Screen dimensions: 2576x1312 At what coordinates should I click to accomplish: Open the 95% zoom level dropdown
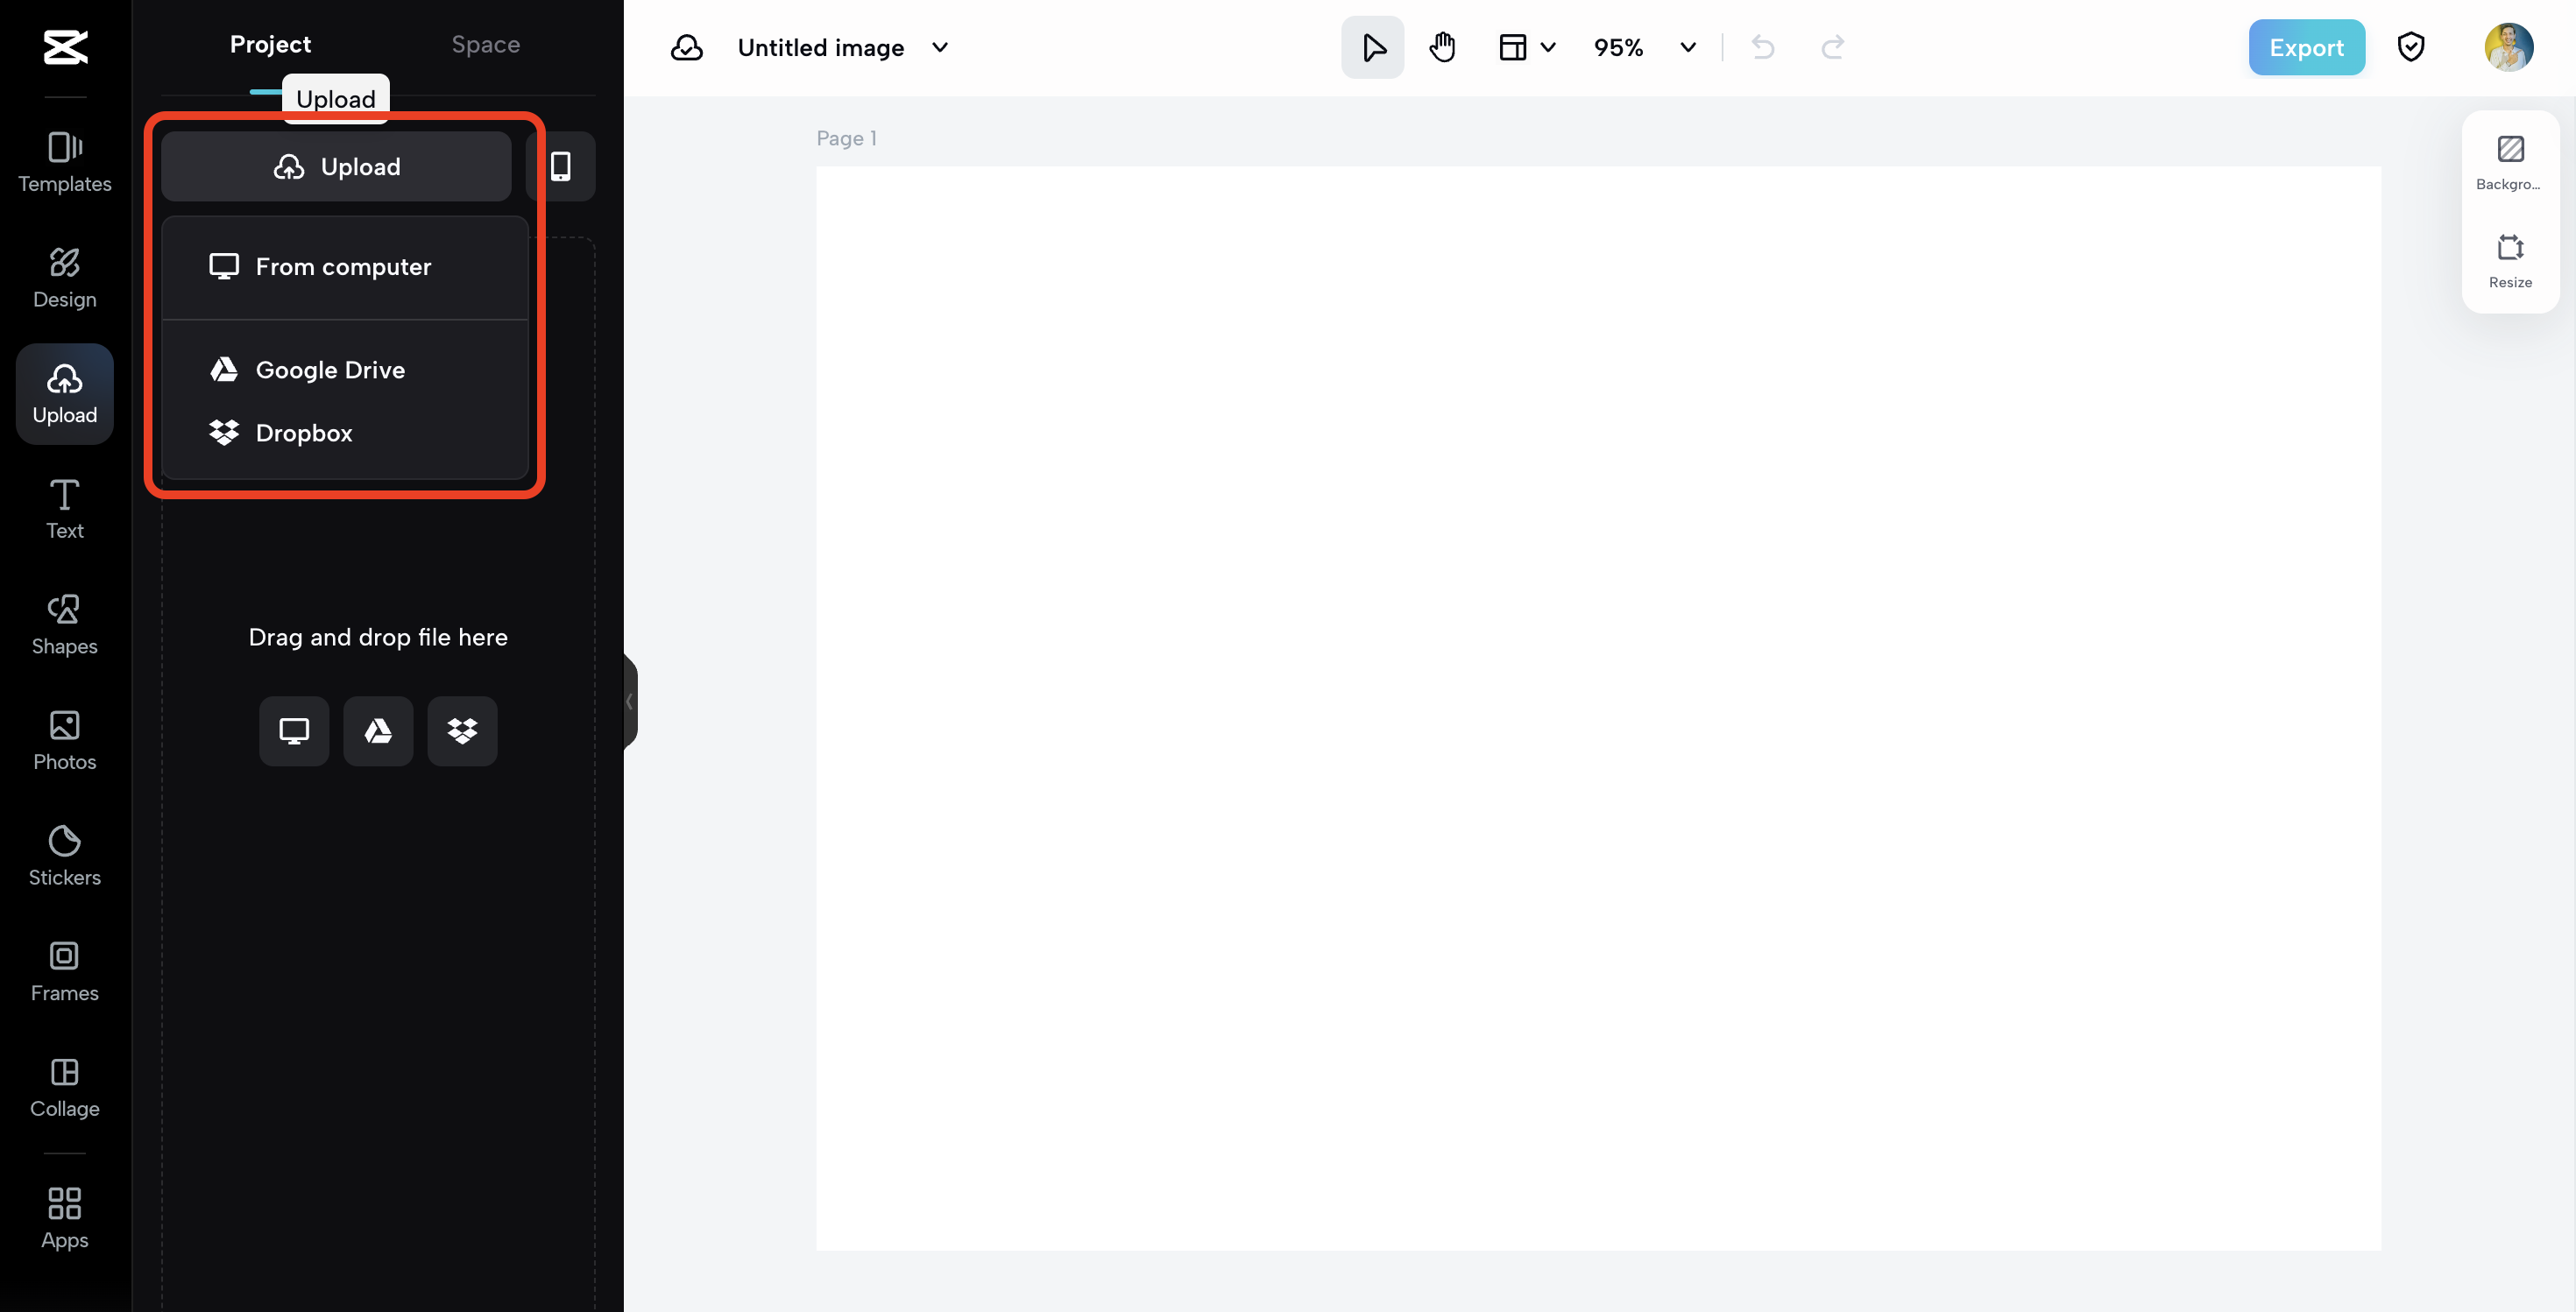pyautogui.click(x=1687, y=47)
